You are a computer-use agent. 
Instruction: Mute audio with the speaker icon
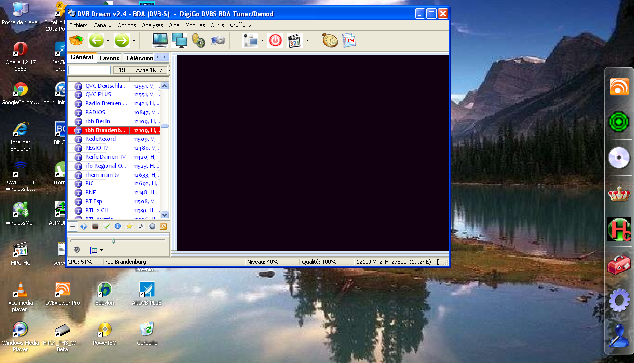[x=77, y=250]
